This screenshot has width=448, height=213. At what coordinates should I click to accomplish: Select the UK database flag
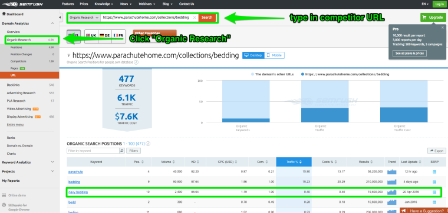coord(91,35)
